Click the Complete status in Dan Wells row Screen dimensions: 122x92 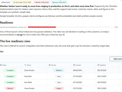tap(10, 82)
